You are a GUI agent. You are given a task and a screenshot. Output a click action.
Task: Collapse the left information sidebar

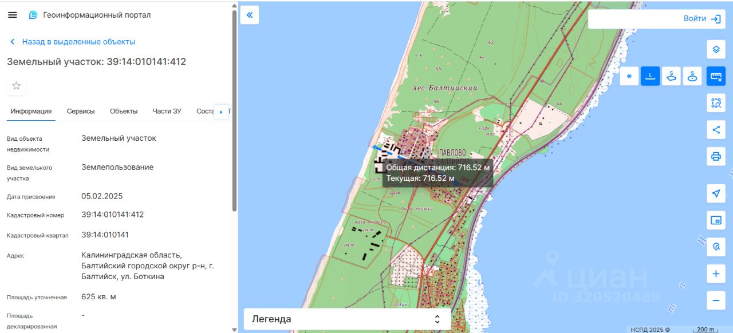249,15
